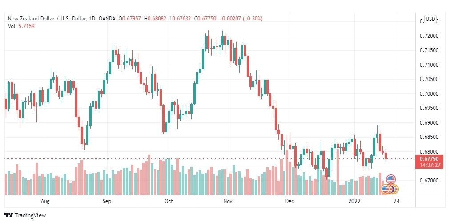Click the orange-ringed US flag event icon
Viewport: 450px width, 223px height.
point(386,189)
